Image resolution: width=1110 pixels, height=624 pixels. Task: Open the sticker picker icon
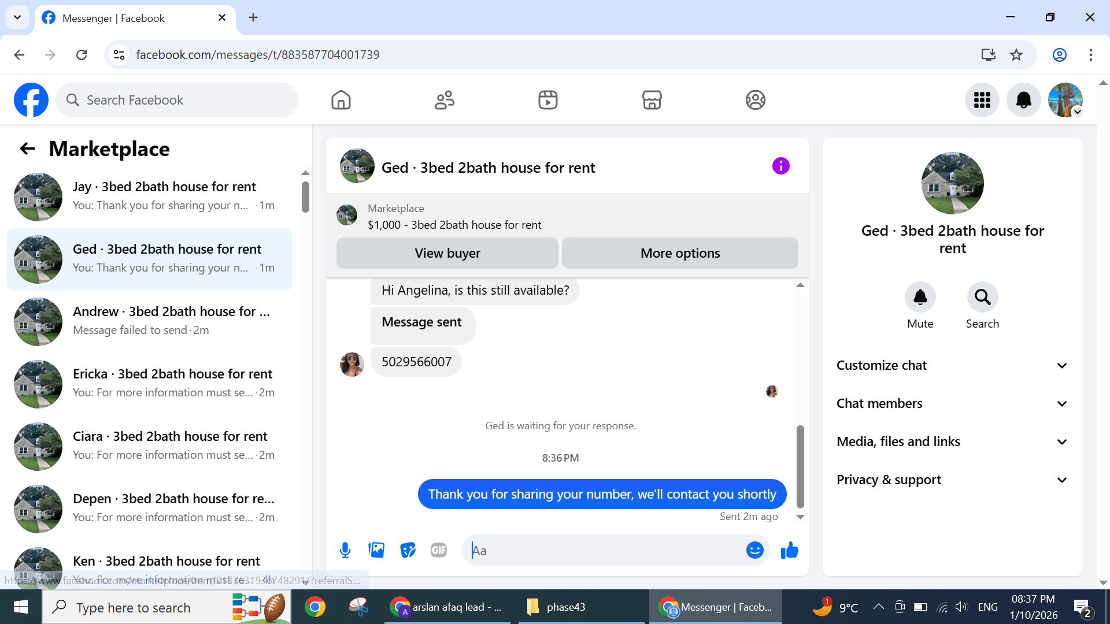408,550
